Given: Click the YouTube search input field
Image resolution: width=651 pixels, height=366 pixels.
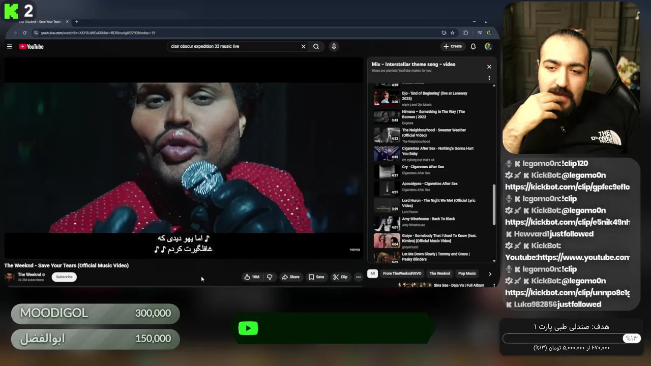Looking at the screenshot, I should pyautogui.click(x=234, y=46).
